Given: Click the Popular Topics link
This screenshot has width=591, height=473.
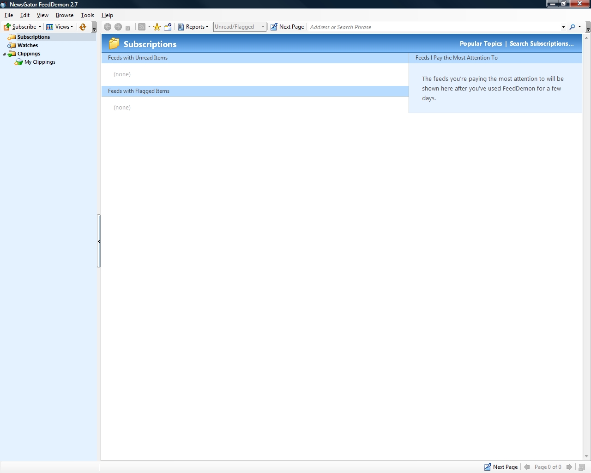Looking at the screenshot, I should point(481,43).
